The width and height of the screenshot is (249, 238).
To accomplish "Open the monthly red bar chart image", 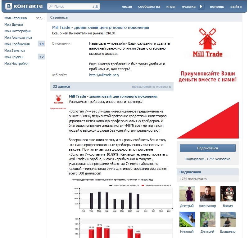I will pyautogui.click(x=121, y=227).
